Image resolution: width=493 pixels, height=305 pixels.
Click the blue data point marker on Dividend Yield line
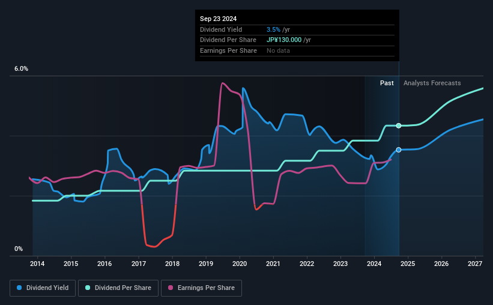(x=399, y=150)
